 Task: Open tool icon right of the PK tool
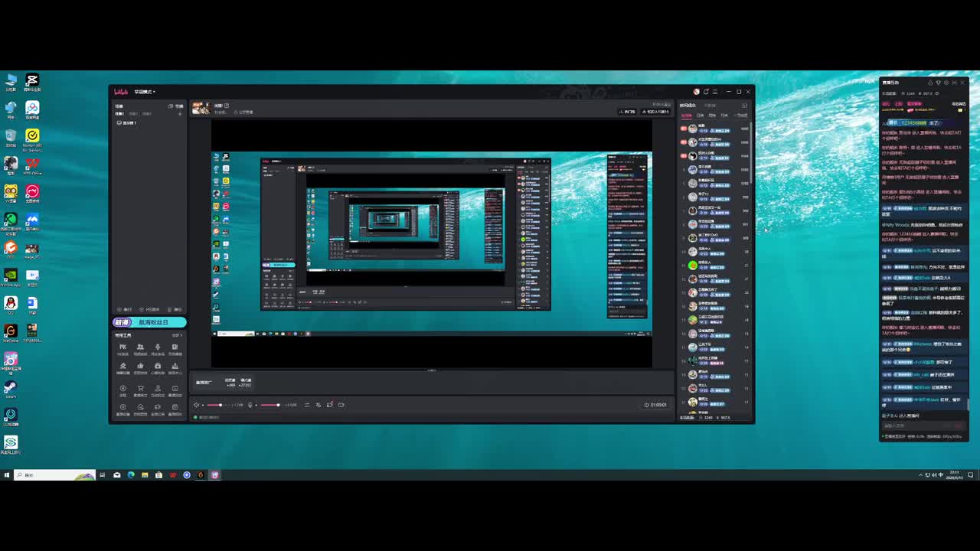(x=140, y=348)
